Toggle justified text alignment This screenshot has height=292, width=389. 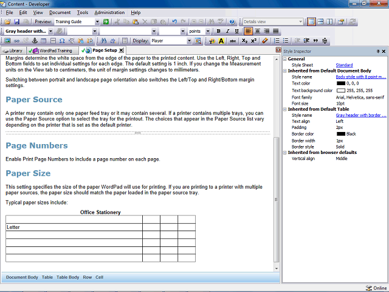[275, 31]
